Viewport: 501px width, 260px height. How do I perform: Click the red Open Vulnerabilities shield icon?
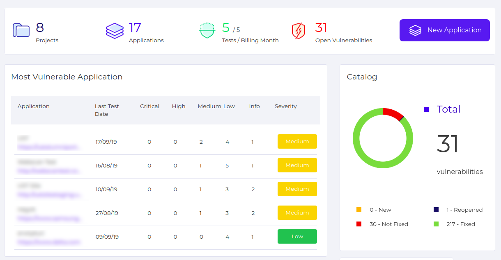pos(299,31)
